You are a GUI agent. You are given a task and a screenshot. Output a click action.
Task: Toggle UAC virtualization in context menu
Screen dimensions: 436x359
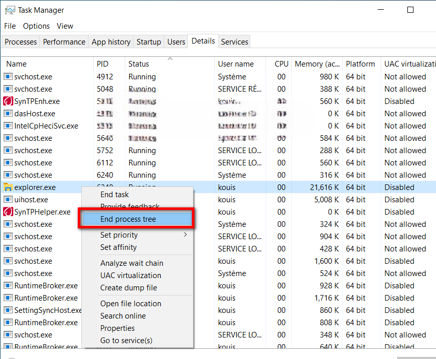pos(130,276)
